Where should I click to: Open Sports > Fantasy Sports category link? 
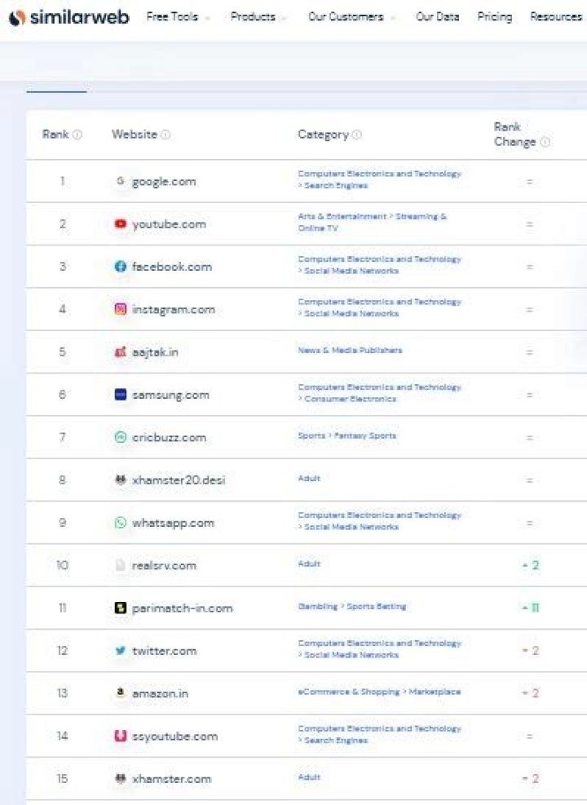click(x=347, y=436)
